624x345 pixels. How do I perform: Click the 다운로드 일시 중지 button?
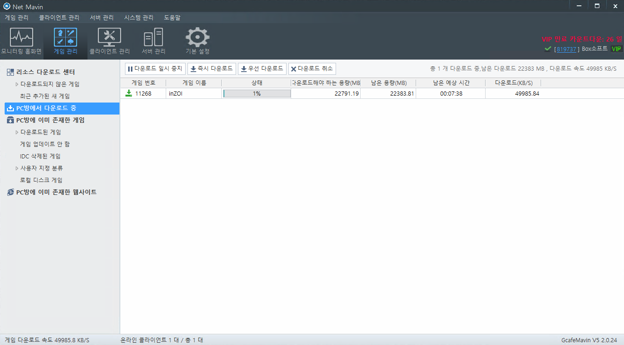155,68
